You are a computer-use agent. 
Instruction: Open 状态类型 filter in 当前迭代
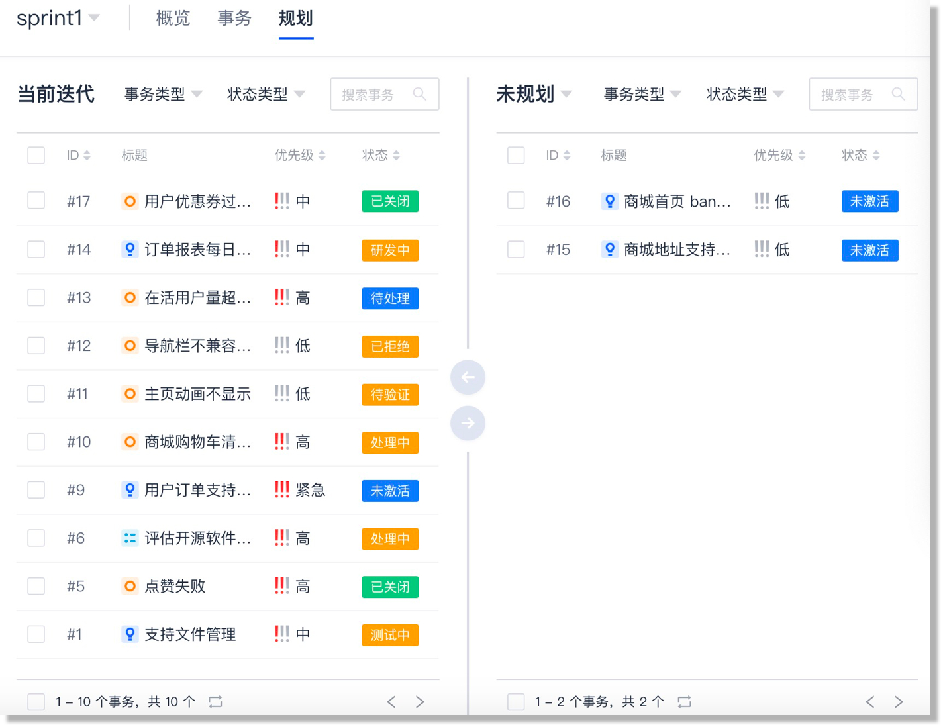pyautogui.click(x=266, y=94)
